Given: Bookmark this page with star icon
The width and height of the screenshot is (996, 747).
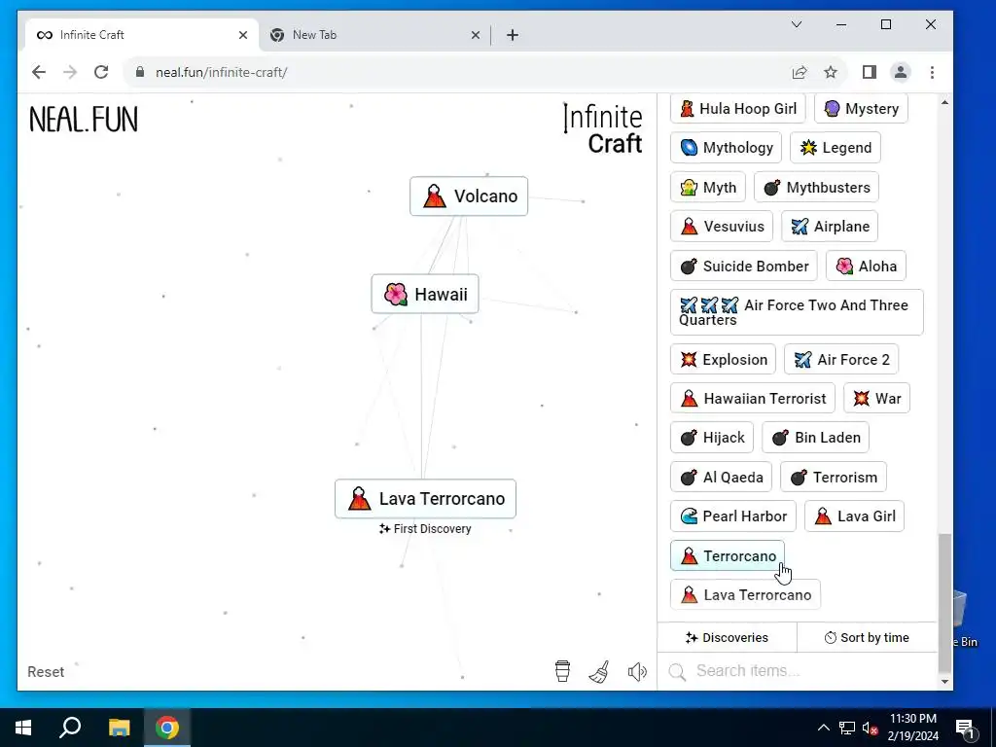Looking at the screenshot, I should pyautogui.click(x=831, y=72).
